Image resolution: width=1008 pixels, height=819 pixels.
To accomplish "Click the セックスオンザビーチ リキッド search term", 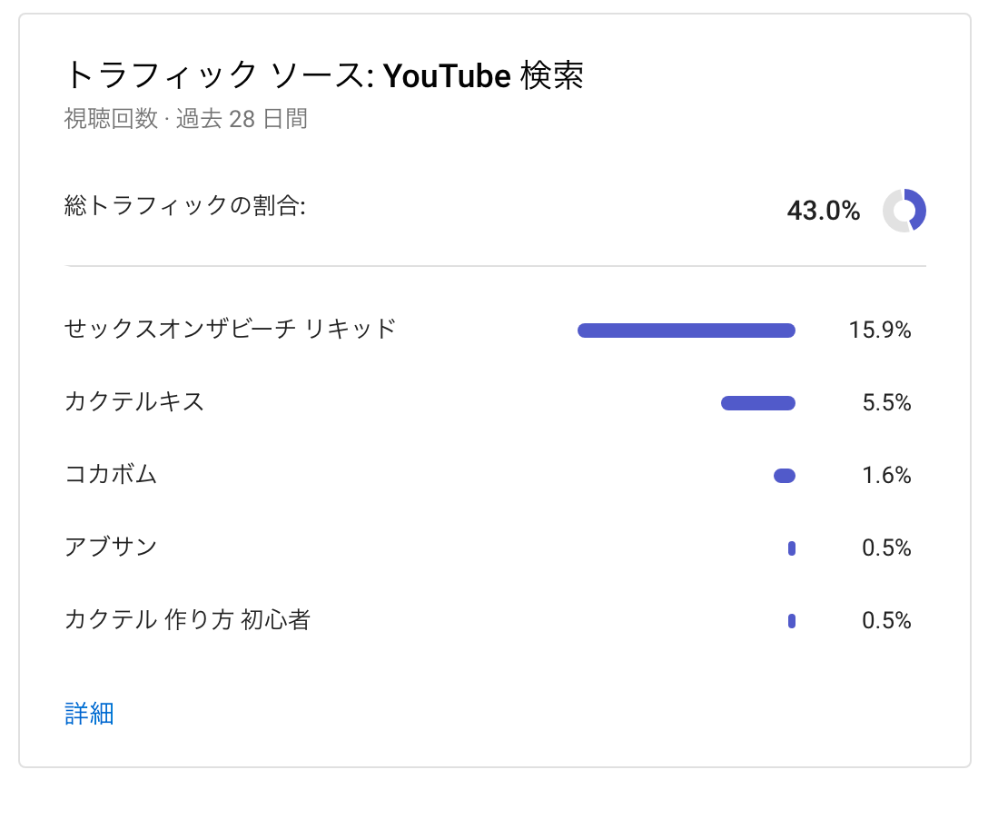I will pos(231,329).
